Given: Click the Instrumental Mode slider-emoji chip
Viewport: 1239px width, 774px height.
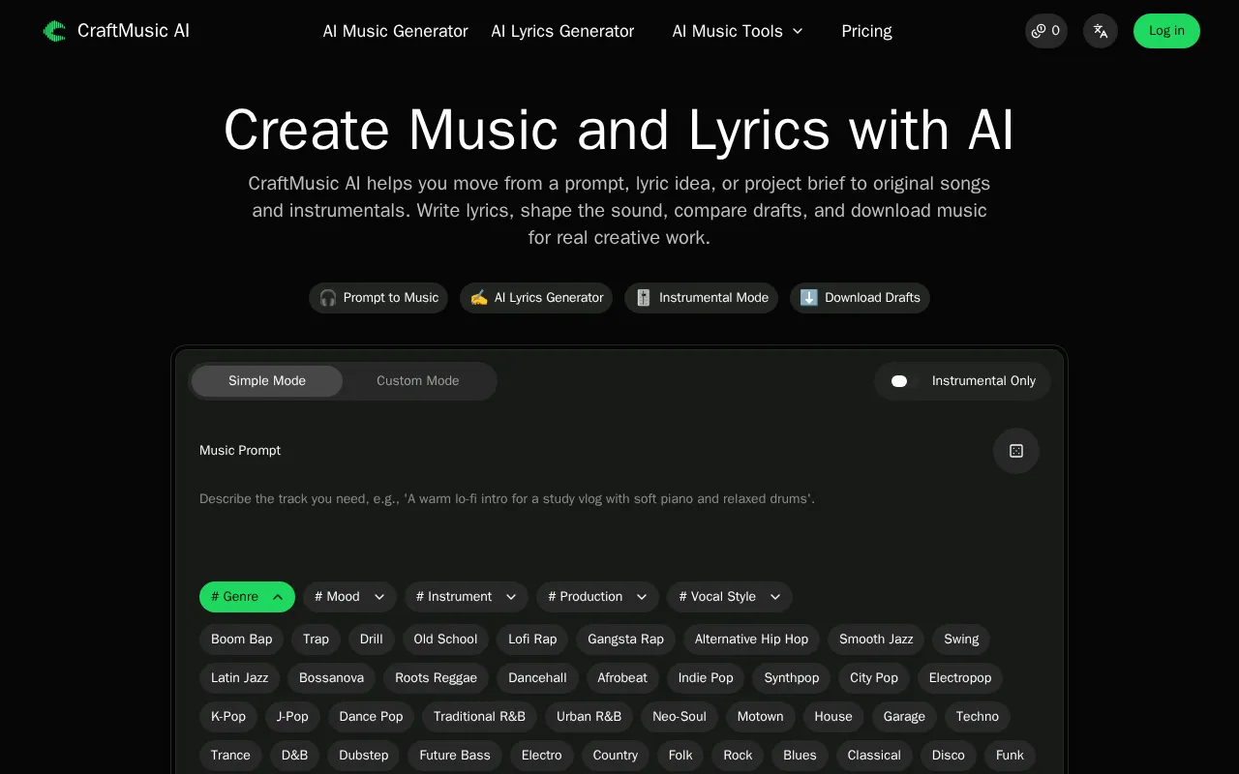Looking at the screenshot, I should pos(702,298).
